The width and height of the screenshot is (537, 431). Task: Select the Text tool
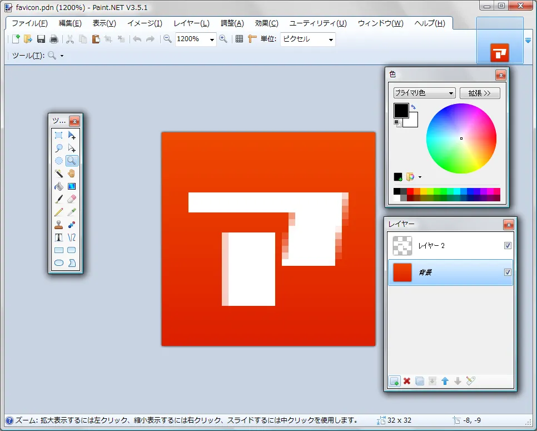click(x=59, y=237)
